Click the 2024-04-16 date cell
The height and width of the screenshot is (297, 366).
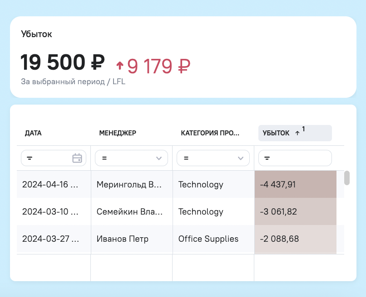click(54, 184)
